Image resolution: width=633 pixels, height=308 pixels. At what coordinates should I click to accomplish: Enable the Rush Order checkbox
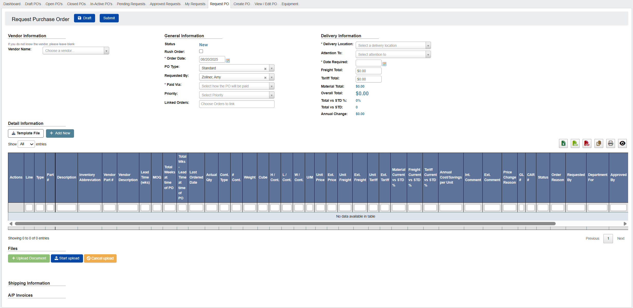coord(201,51)
